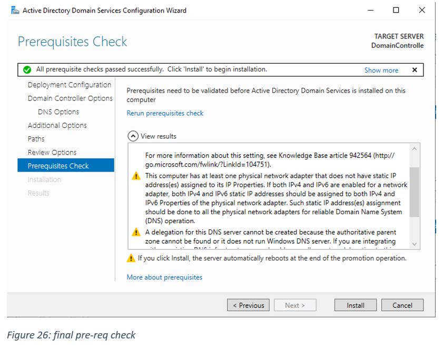
Task: Click the static IP warning icon
Action: pyautogui.click(x=136, y=176)
